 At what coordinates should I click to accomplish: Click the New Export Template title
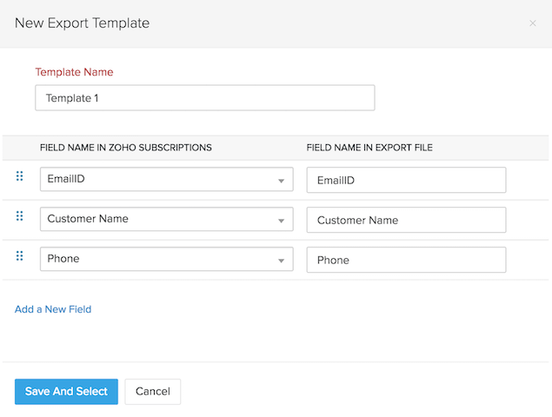83,23
